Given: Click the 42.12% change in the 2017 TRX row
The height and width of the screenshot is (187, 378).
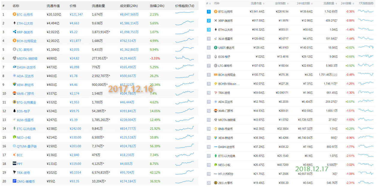Looking at the screenshot, I should [x=155, y=173].
